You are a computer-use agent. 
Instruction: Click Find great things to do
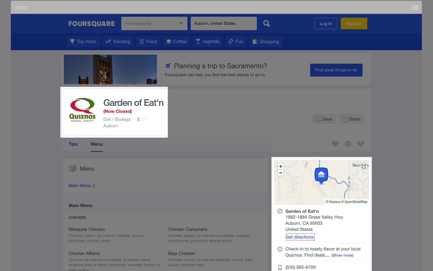coord(336,70)
